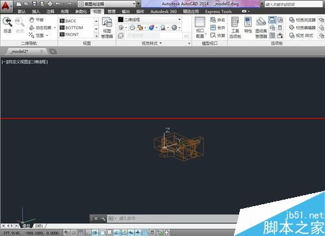Toggle 3D Object Snap in the status bar
Screen dimensions: 325x236
(x=109, y=233)
